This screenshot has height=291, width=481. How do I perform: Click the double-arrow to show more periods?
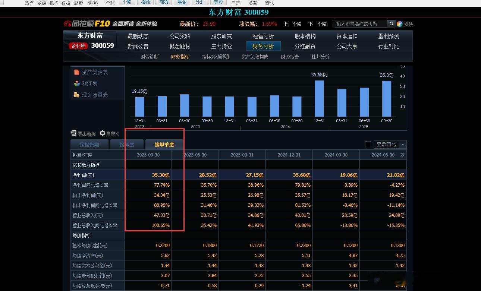point(402,155)
